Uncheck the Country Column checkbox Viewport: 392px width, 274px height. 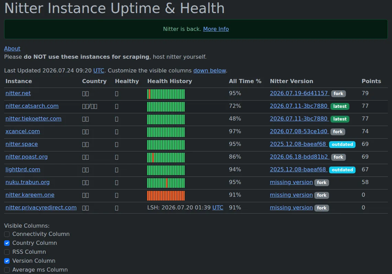pyautogui.click(x=7, y=243)
